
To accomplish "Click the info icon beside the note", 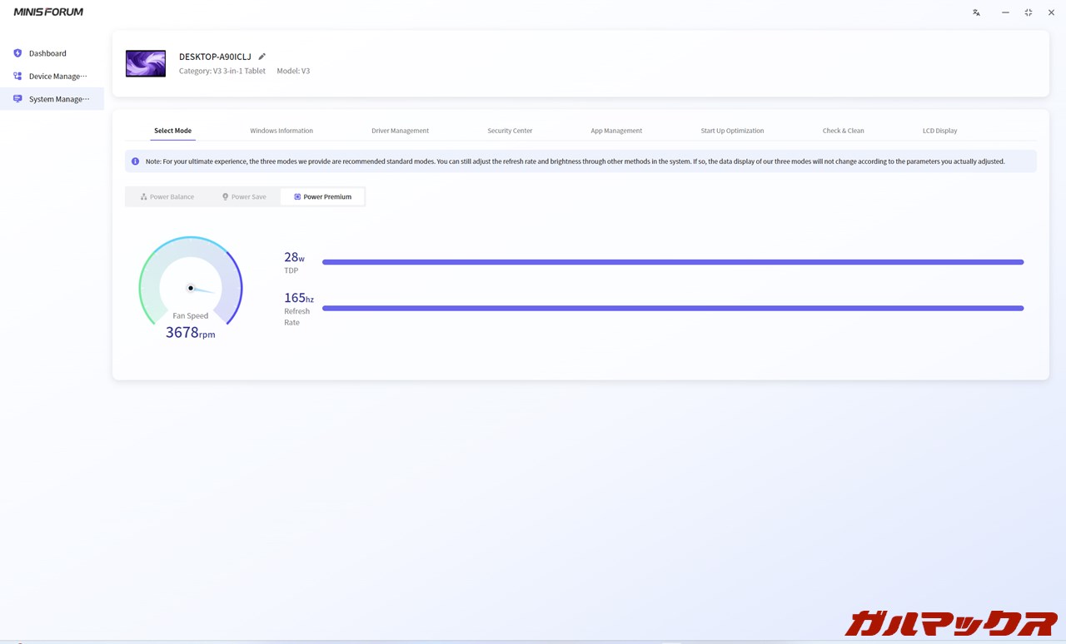I will [136, 161].
